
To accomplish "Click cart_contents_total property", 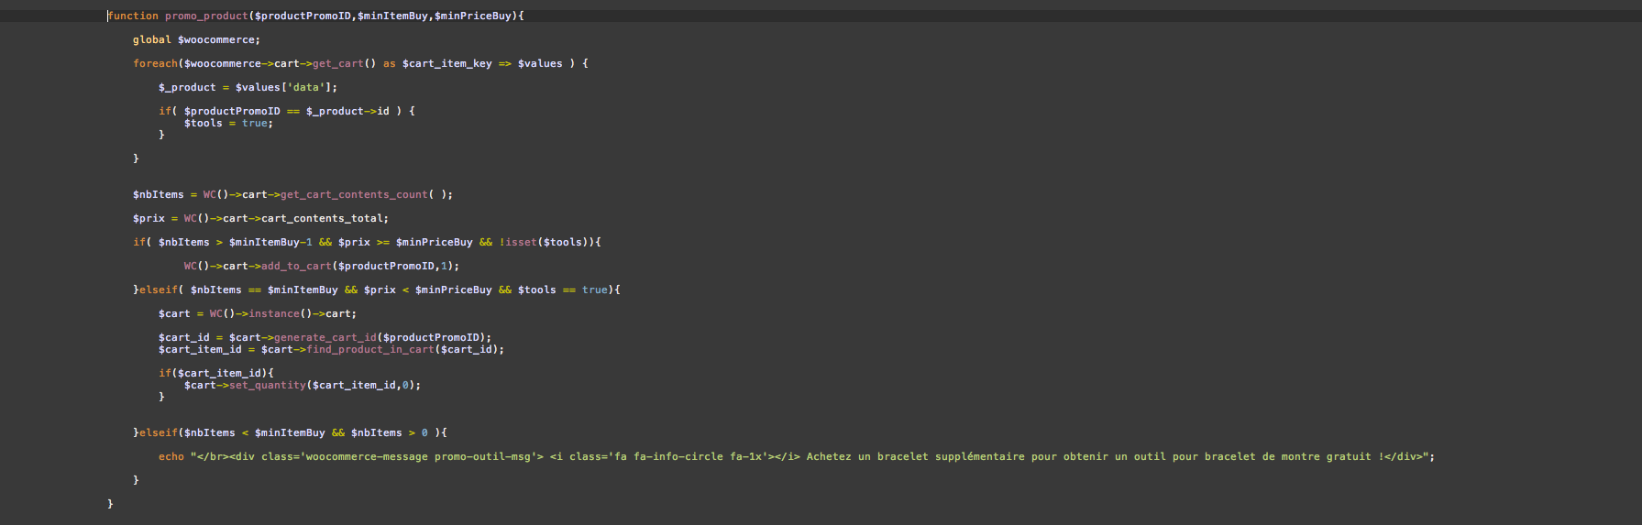I will point(322,218).
